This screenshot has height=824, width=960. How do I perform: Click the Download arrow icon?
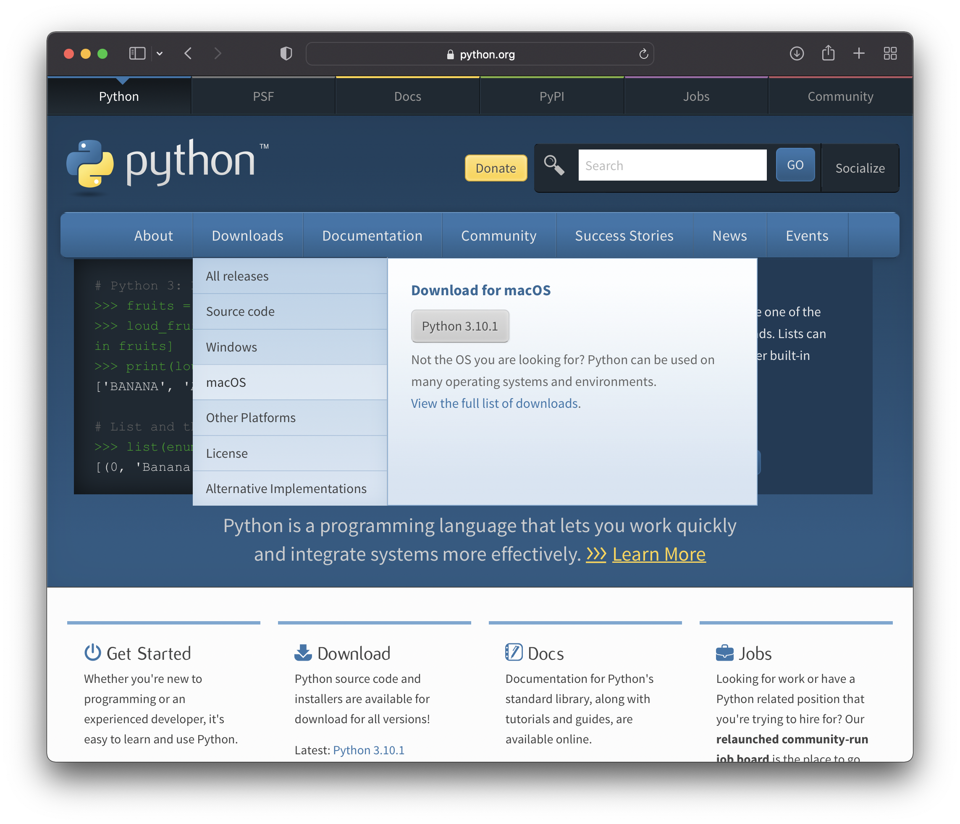[303, 653]
